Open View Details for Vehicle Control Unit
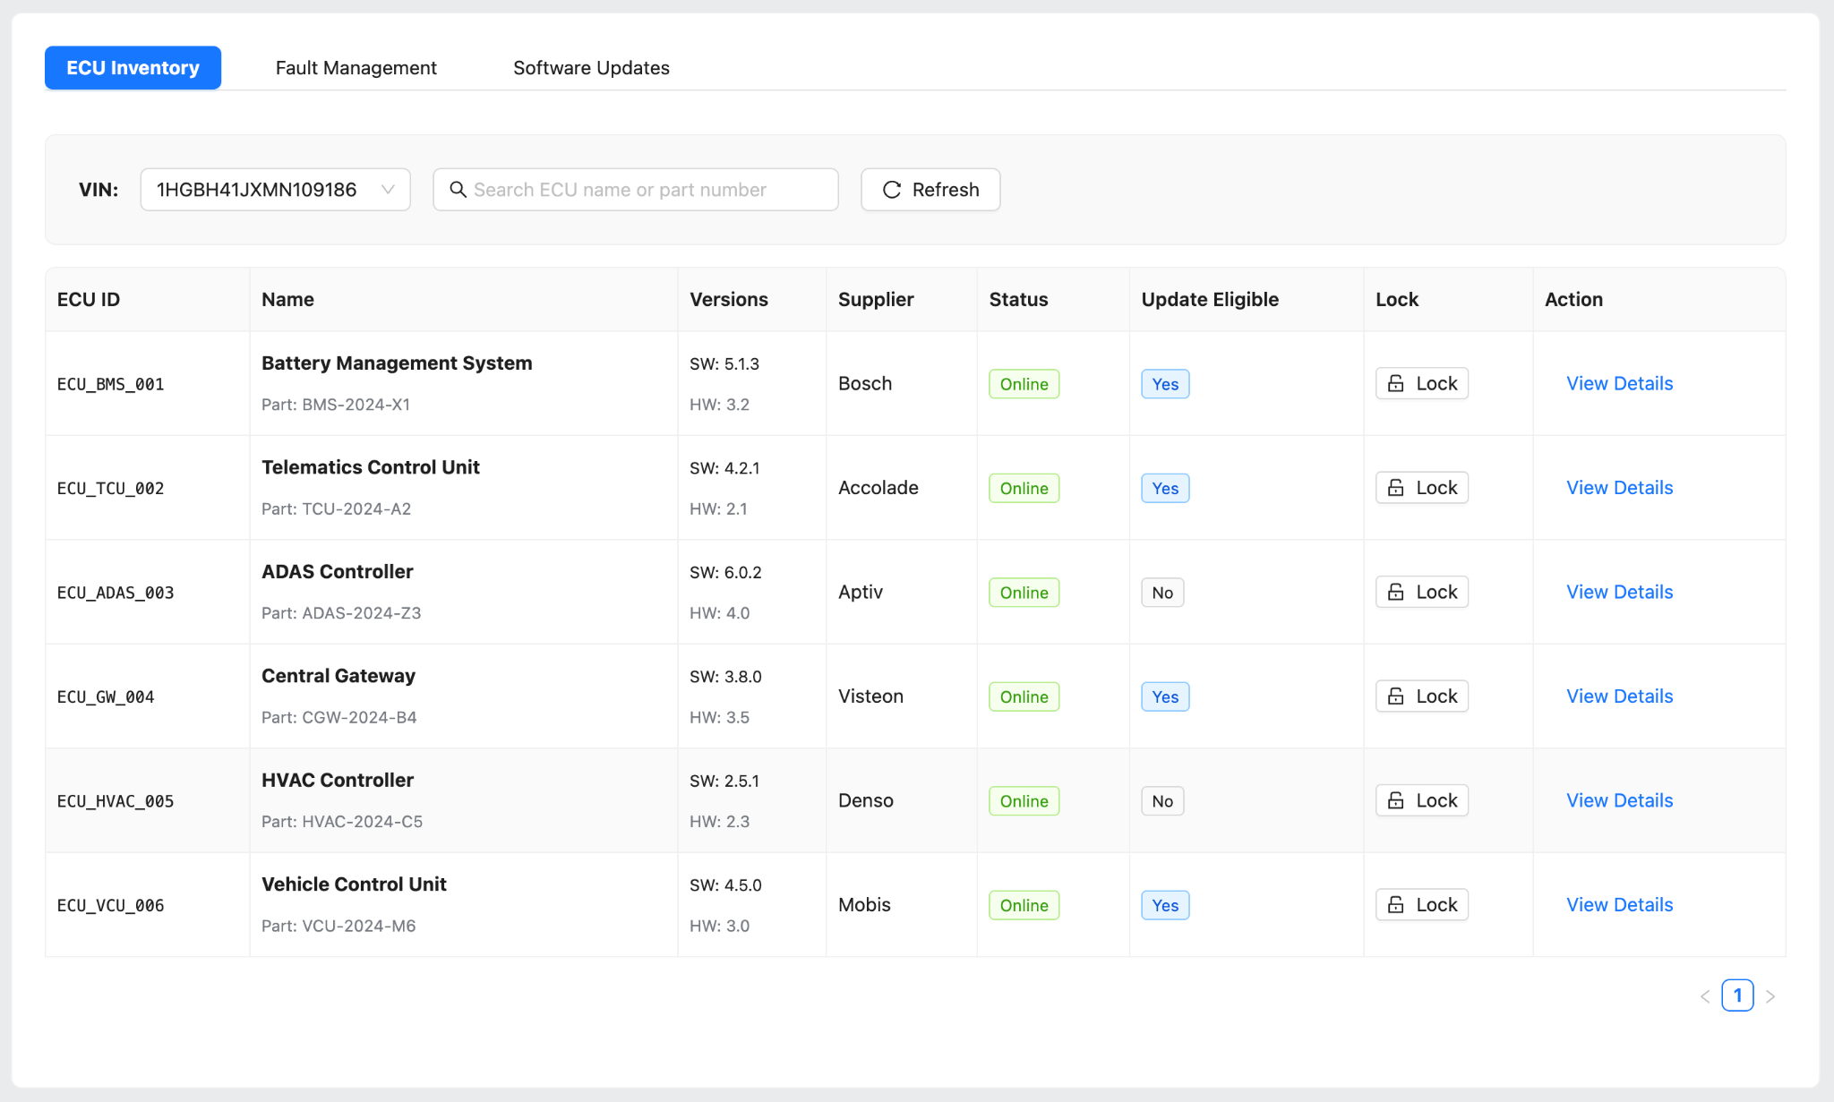 1619,905
